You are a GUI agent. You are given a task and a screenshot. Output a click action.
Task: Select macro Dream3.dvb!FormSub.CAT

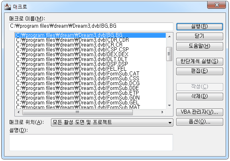tap(90, 74)
